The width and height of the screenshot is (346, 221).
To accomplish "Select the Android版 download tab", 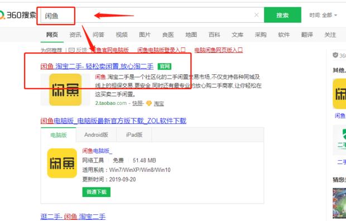I will [x=96, y=135].
